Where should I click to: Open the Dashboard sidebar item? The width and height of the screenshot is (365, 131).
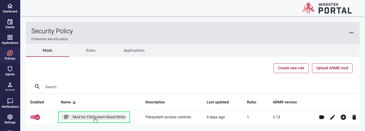(10, 8)
